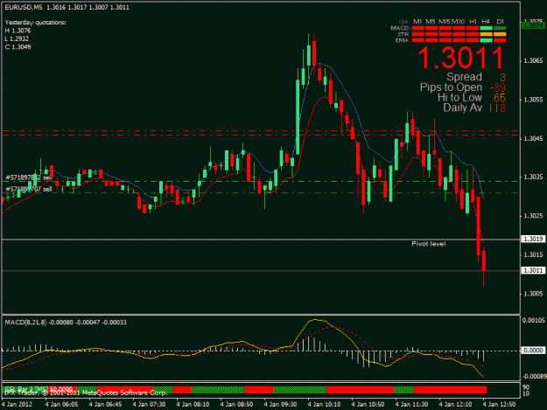547x410 pixels.
Task: Click the M30 timeframe column header
Action: [459, 22]
